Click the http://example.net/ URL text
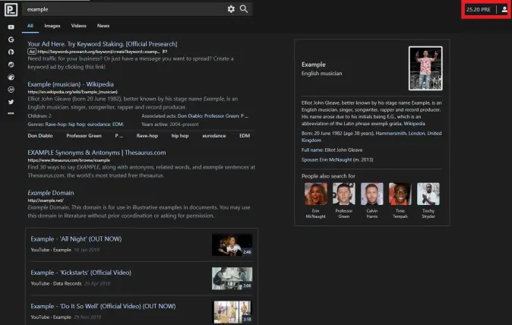This screenshot has height=325, width=512. [46, 200]
